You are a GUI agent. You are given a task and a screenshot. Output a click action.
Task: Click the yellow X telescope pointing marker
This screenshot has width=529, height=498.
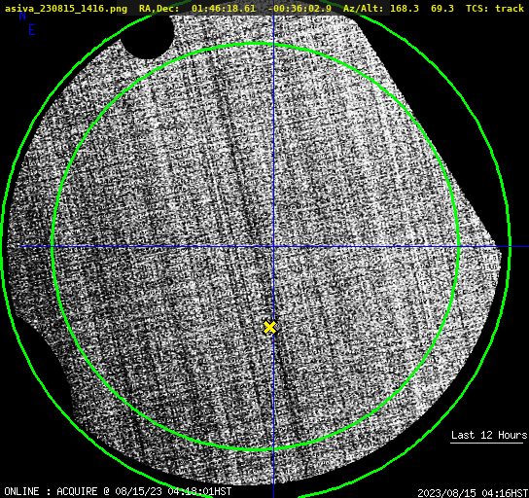pyautogui.click(x=270, y=328)
